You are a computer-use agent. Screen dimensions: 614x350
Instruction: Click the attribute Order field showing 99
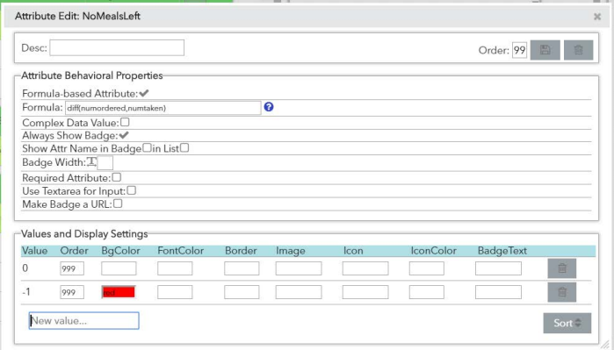click(520, 50)
